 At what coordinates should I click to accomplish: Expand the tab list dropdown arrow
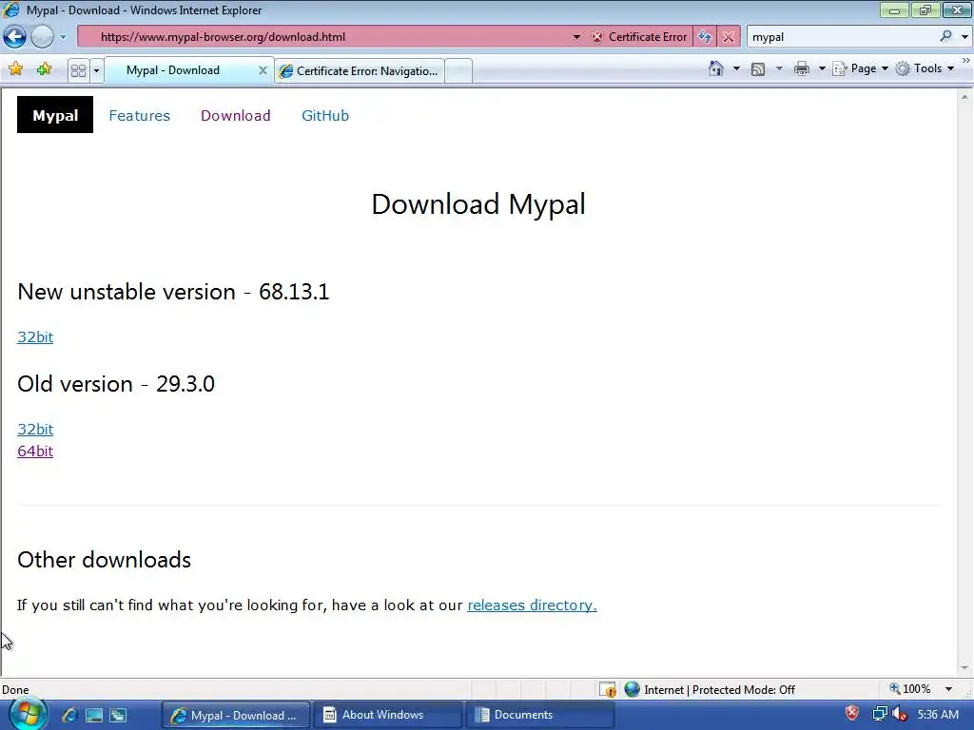(96, 70)
